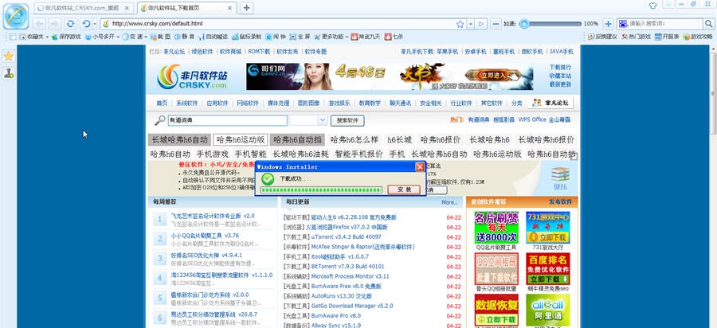The width and height of the screenshot is (717, 328).
Task: Click the aliCall 阿里通 thumbnail
Action: pos(548,310)
